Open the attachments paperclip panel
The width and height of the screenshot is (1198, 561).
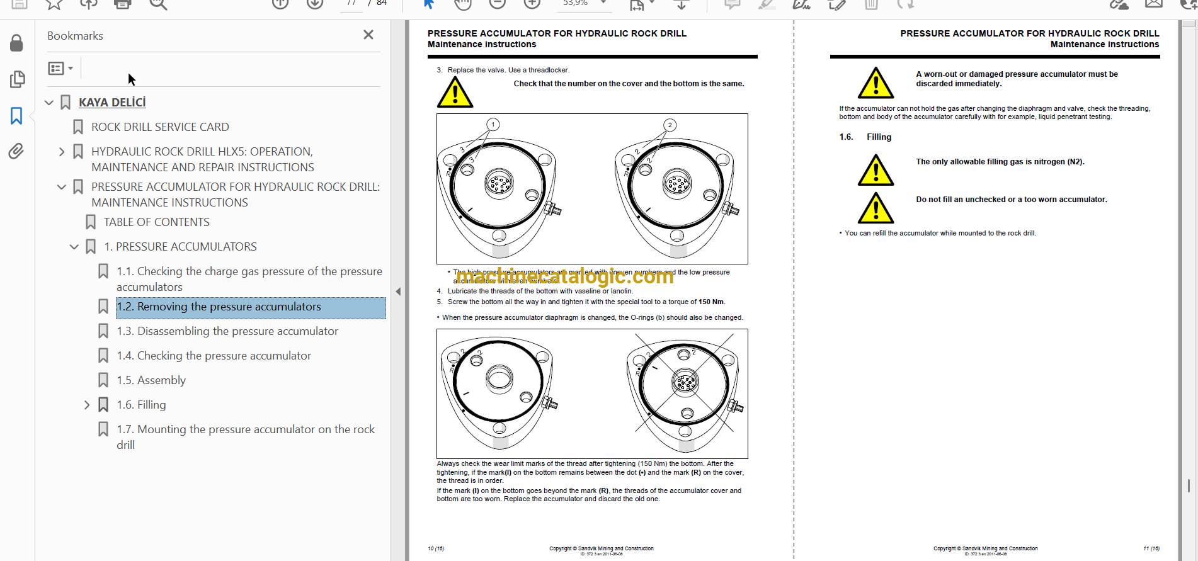click(17, 151)
